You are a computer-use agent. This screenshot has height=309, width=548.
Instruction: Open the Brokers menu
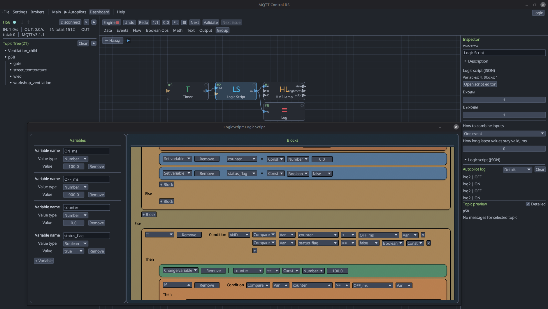pyautogui.click(x=37, y=12)
